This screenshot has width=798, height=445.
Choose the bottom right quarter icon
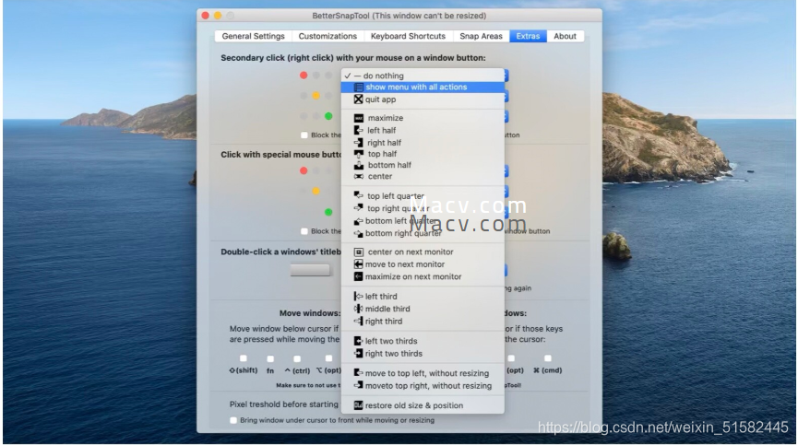(359, 234)
